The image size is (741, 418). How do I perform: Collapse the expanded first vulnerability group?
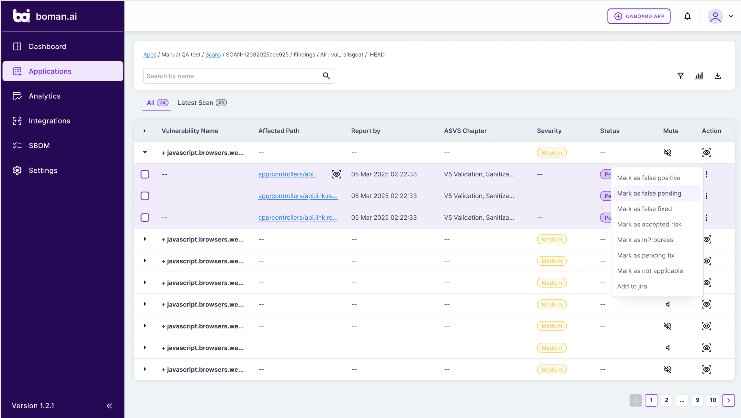[145, 152]
